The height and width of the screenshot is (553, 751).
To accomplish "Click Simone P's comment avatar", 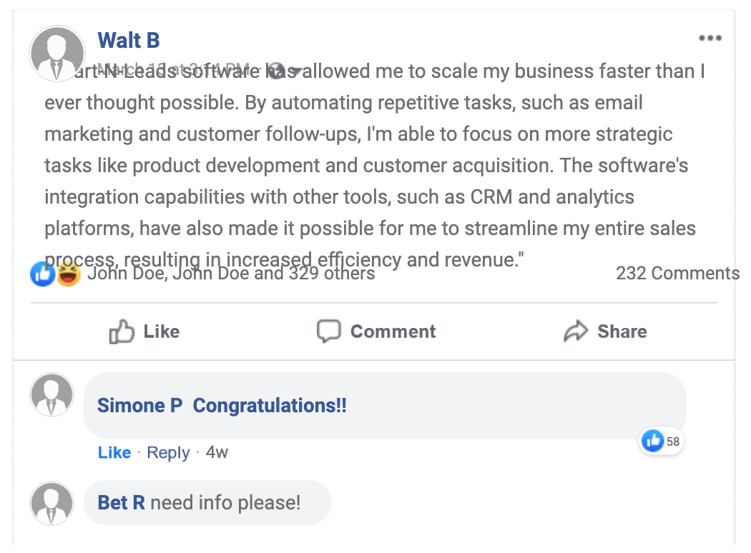I will tap(51, 394).
